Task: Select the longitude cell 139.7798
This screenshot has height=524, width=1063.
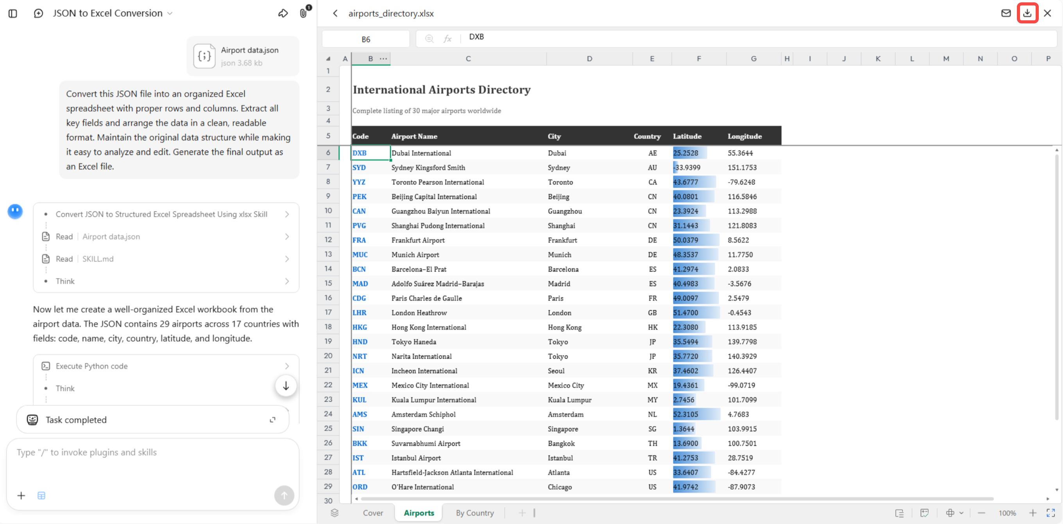Action: point(753,342)
